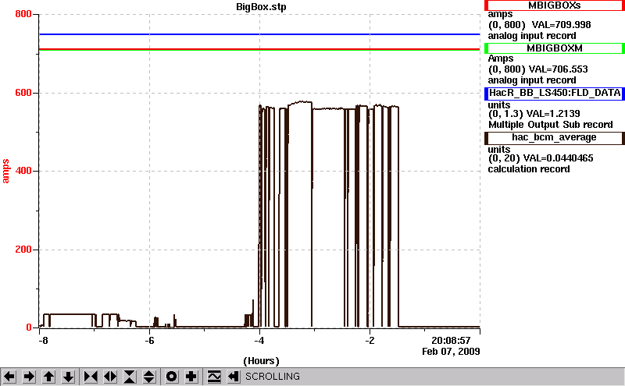Click the calculation record description text

point(529,169)
